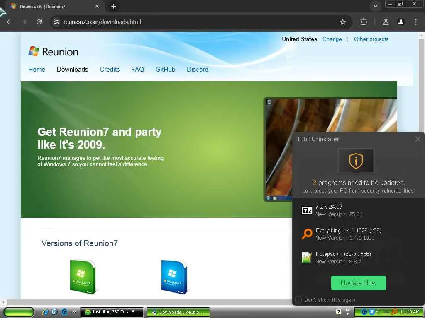Screen dimensions: 425x318
Task: Click the Update Now button
Action: 358,283
